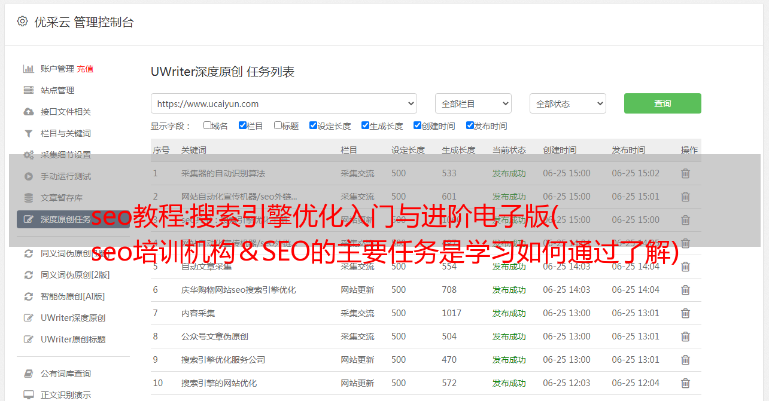769x401 pixels.
Task: Uncheck the 栏目 display field checkbox
Action: pos(242,125)
